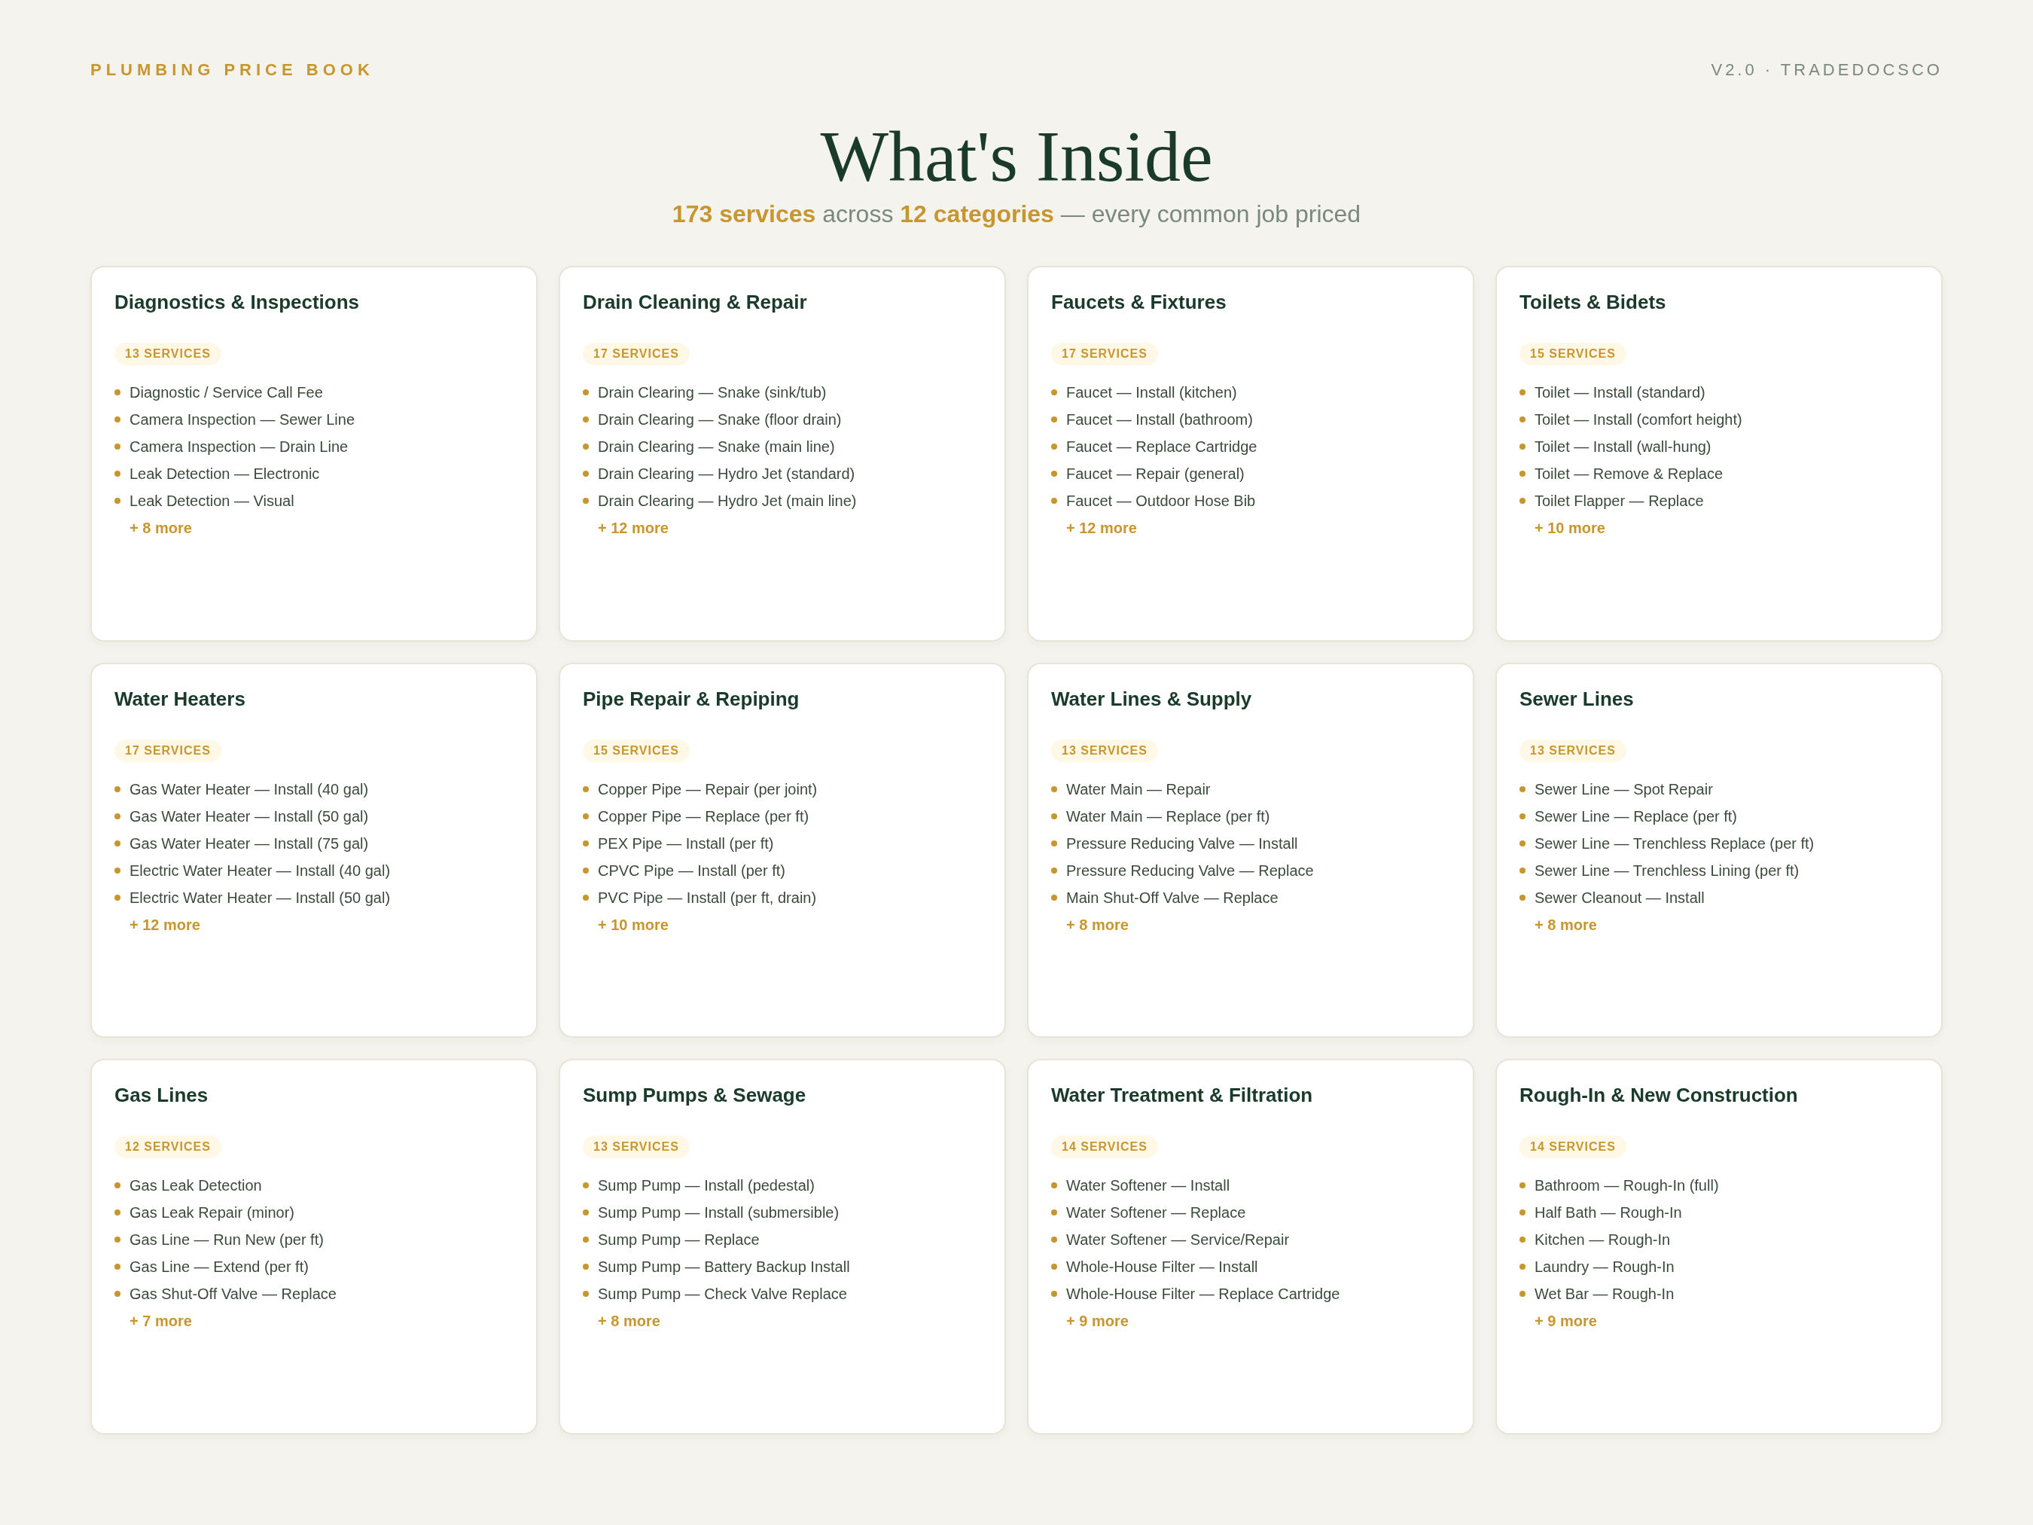Viewport: 2033px width, 1525px height.
Task: Select the Water Treatment & Filtration title
Action: coord(1181,1095)
